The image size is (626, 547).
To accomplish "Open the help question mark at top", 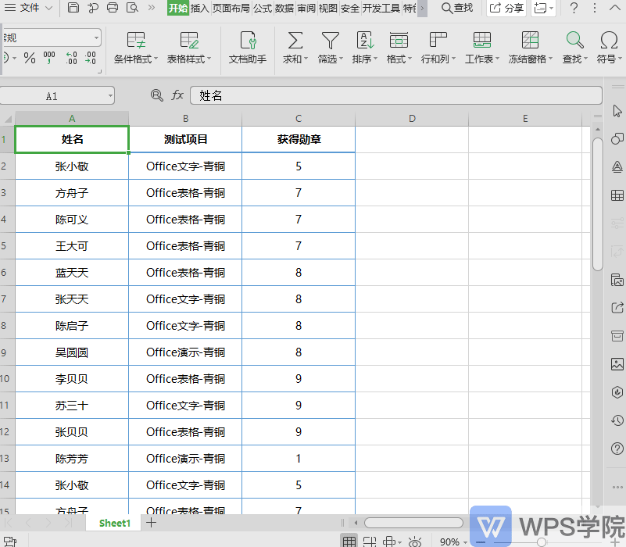I will [x=574, y=8].
